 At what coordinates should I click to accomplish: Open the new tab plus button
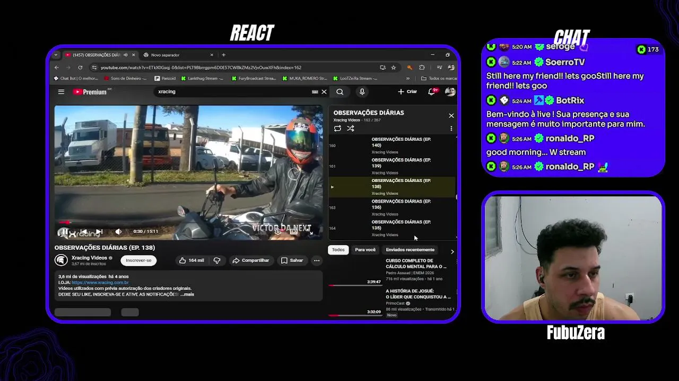[223, 55]
